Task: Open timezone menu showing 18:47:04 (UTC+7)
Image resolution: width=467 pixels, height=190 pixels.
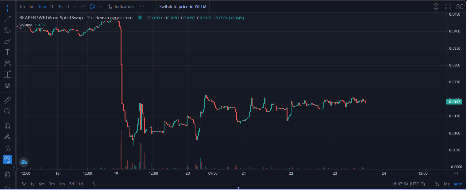Action: [408, 184]
